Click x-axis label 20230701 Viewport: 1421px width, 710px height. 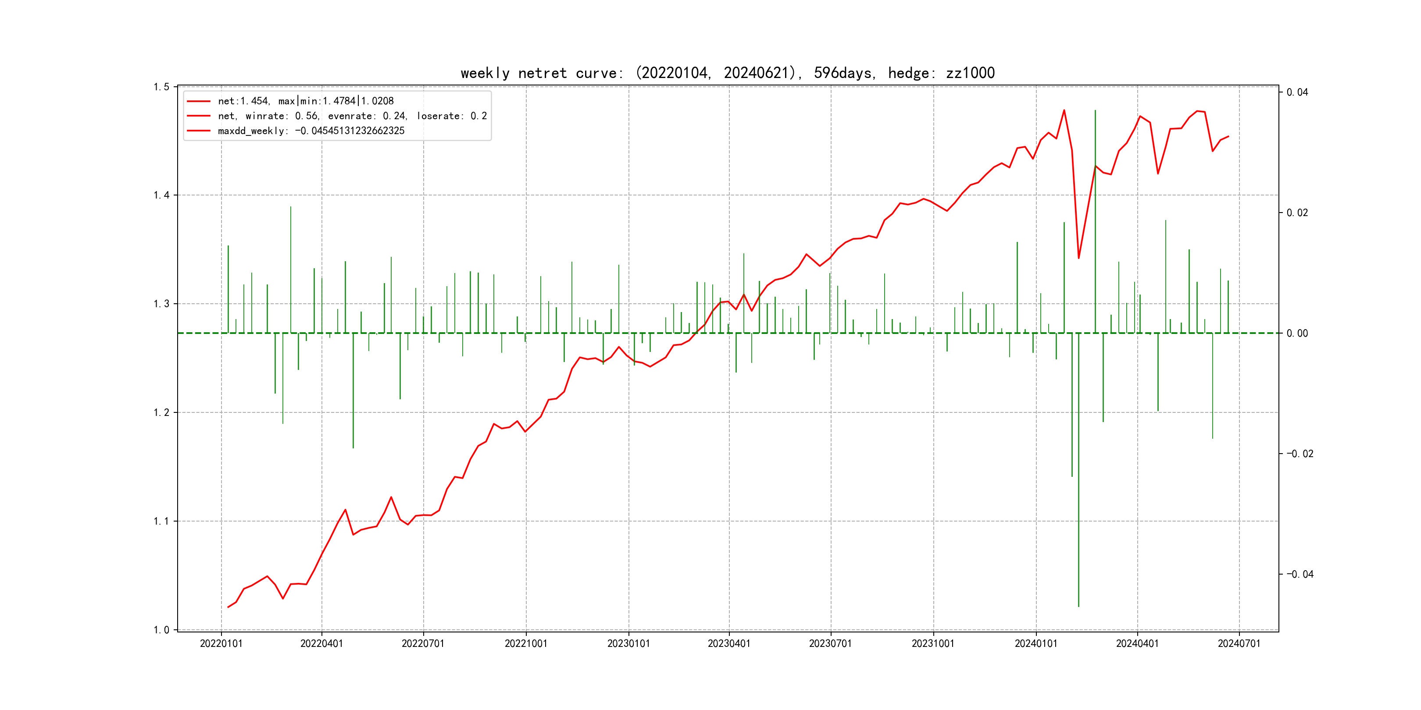click(830, 643)
